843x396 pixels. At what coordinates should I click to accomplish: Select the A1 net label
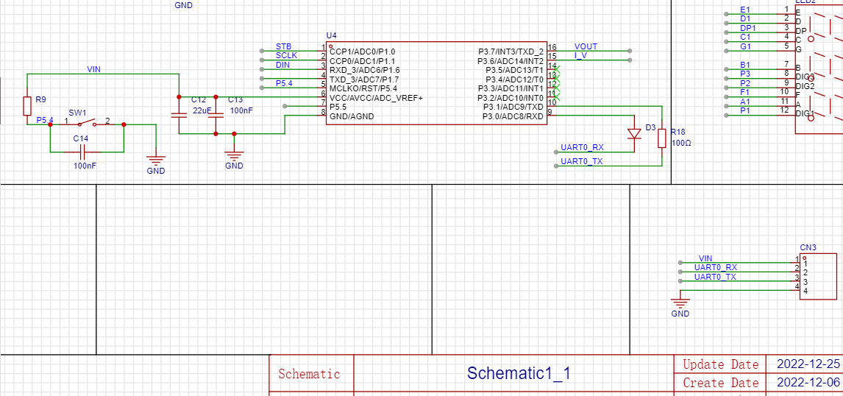coord(744,101)
